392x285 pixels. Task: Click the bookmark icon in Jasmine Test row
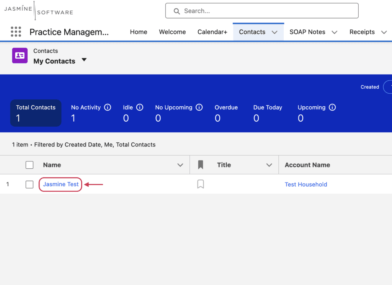point(201,184)
